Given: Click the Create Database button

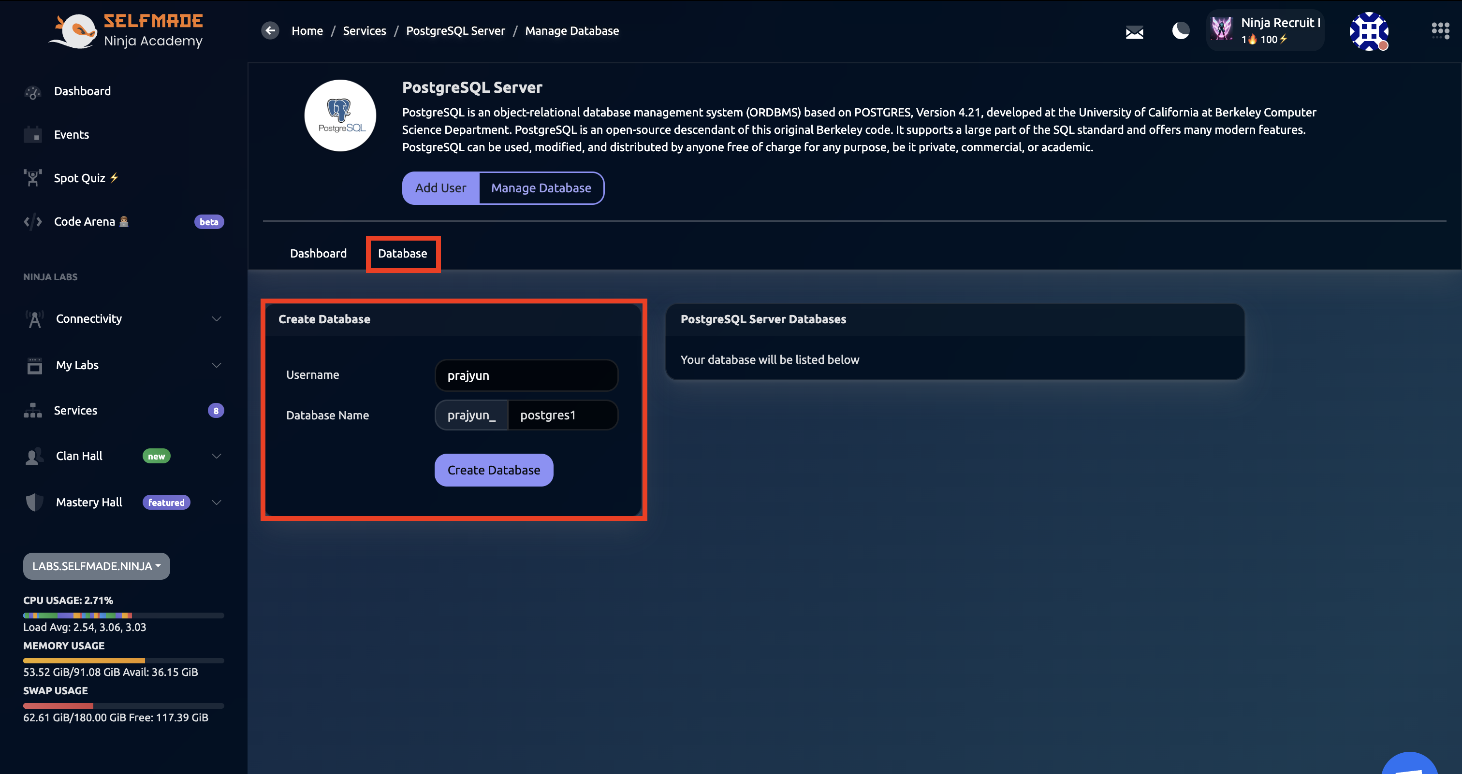Looking at the screenshot, I should point(494,470).
